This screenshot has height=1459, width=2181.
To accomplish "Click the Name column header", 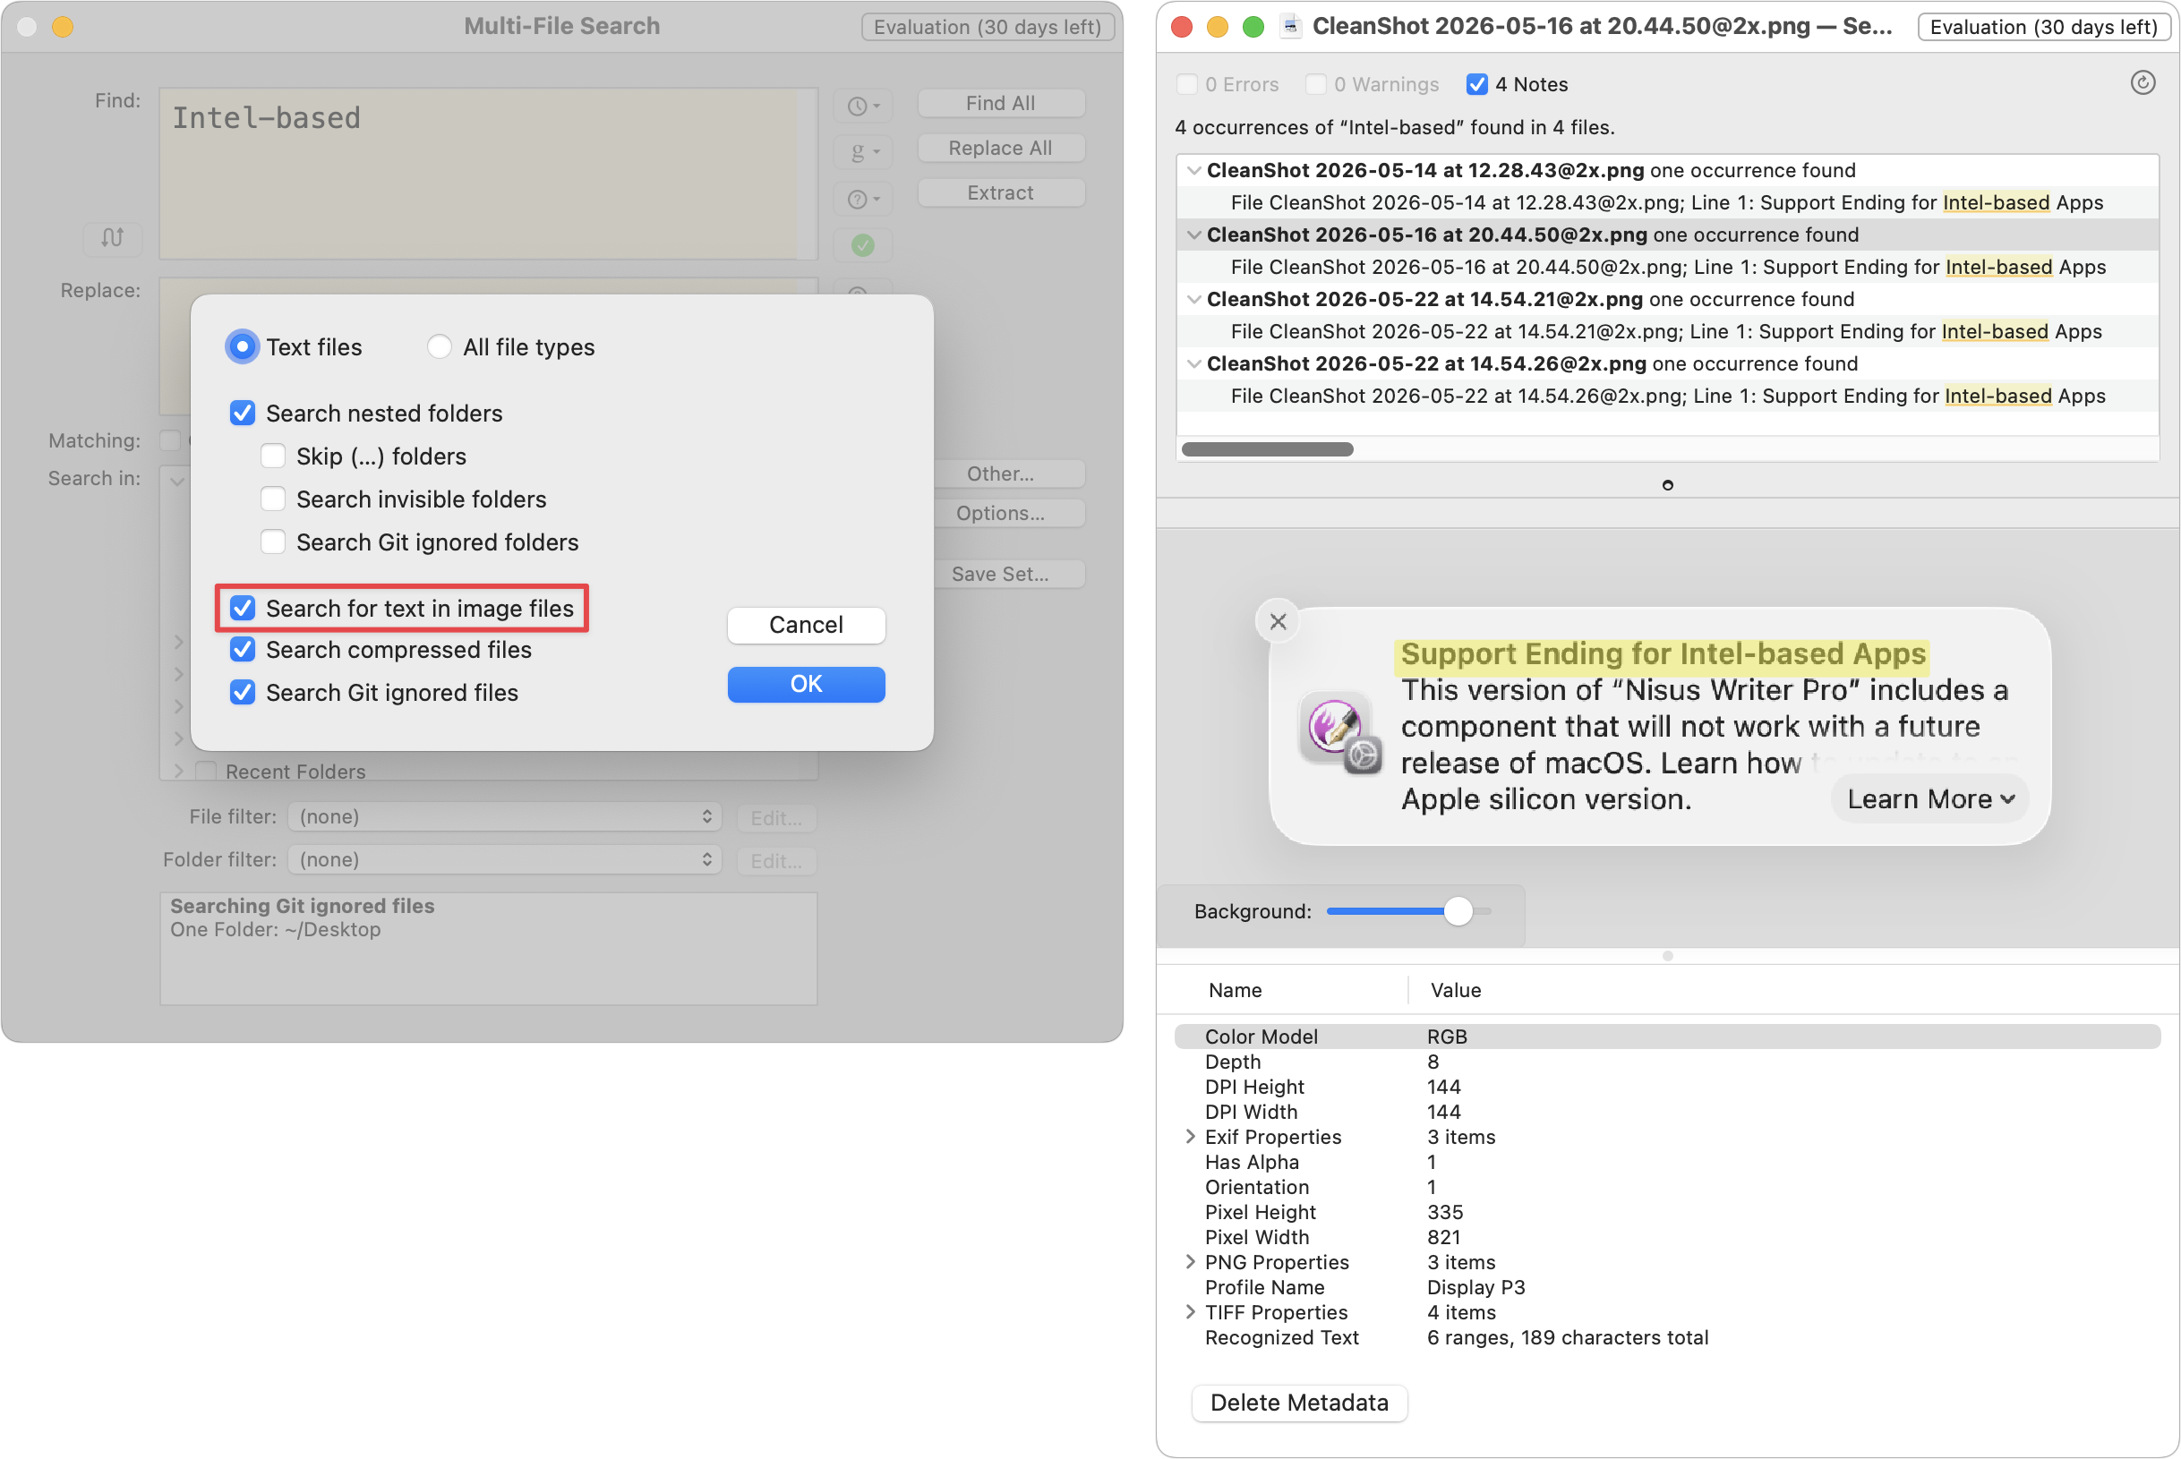I will pos(1235,990).
